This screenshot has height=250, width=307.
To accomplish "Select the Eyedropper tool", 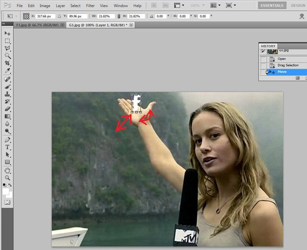I will (x=7, y=70).
